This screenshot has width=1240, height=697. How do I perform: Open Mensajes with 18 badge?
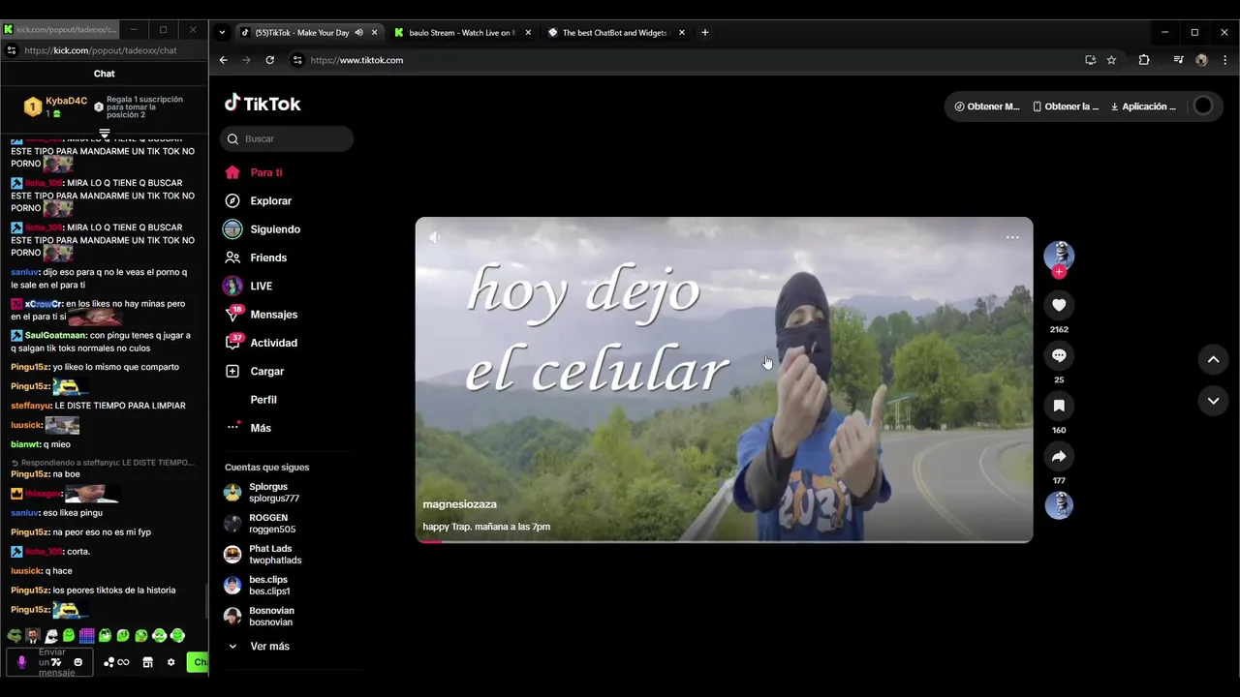(x=261, y=315)
